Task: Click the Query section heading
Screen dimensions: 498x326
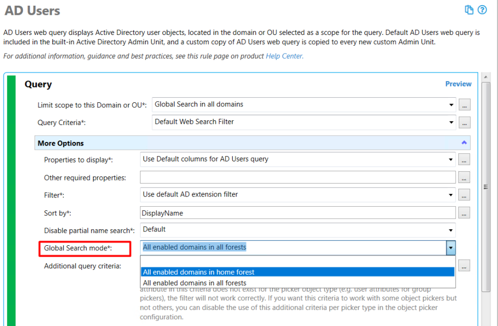Action: (38, 84)
